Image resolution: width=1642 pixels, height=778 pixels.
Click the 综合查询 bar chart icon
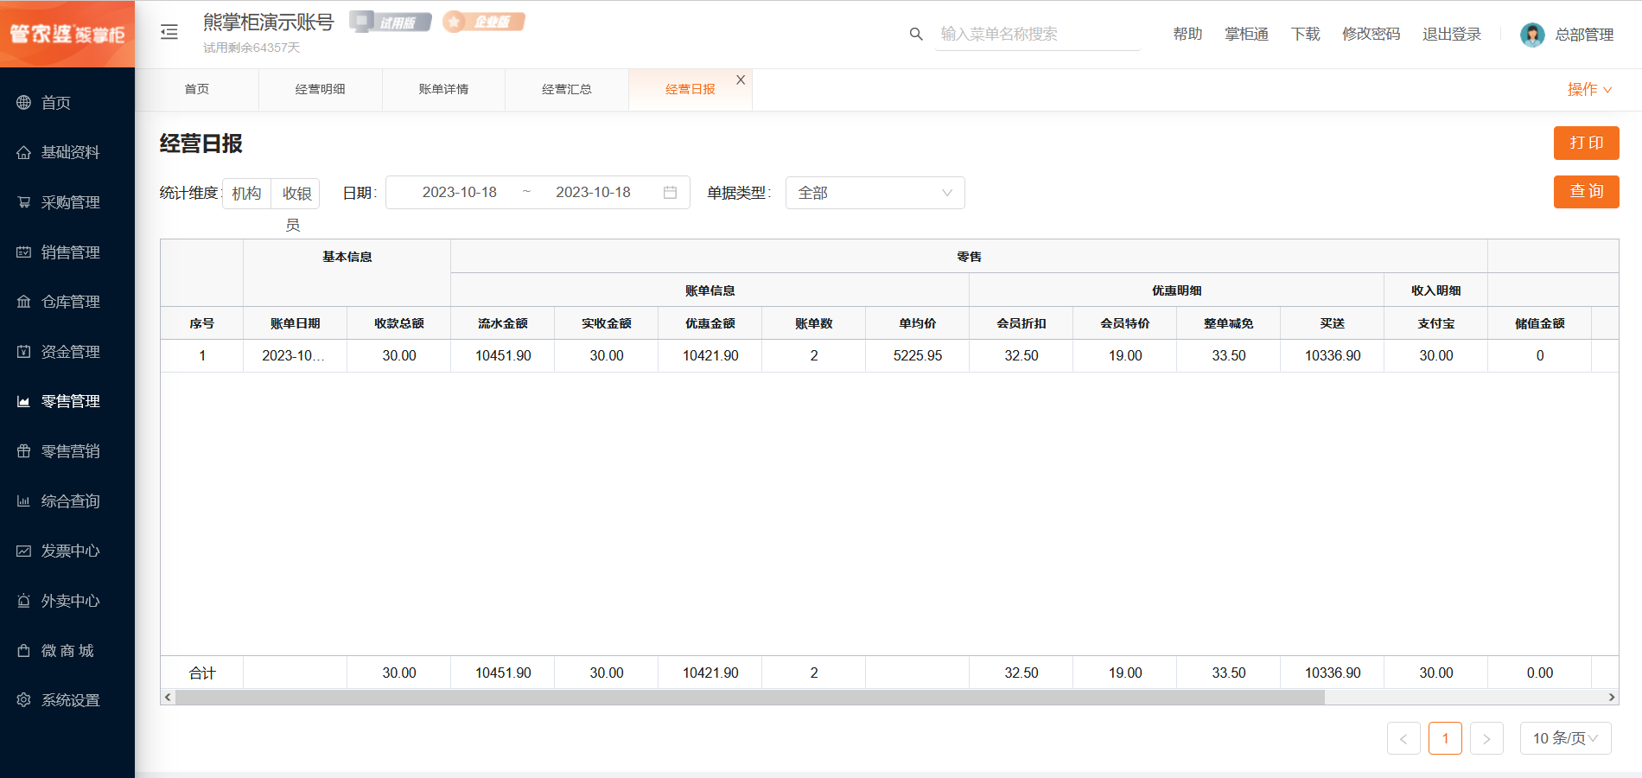[23, 501]
